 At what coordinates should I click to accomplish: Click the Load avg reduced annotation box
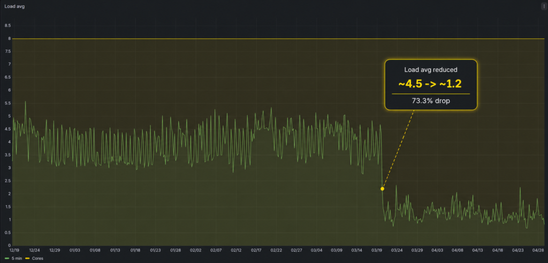point(431,84)
